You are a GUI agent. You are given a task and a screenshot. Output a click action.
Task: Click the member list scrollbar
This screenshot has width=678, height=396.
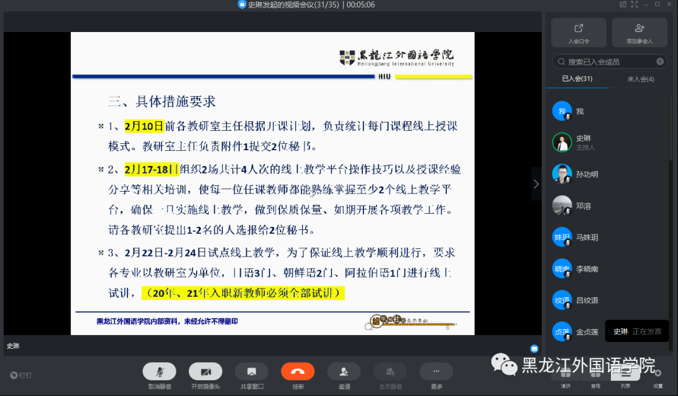(670, 128)
